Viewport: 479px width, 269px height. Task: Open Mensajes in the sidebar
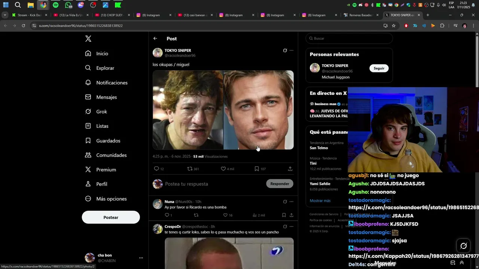101,97
